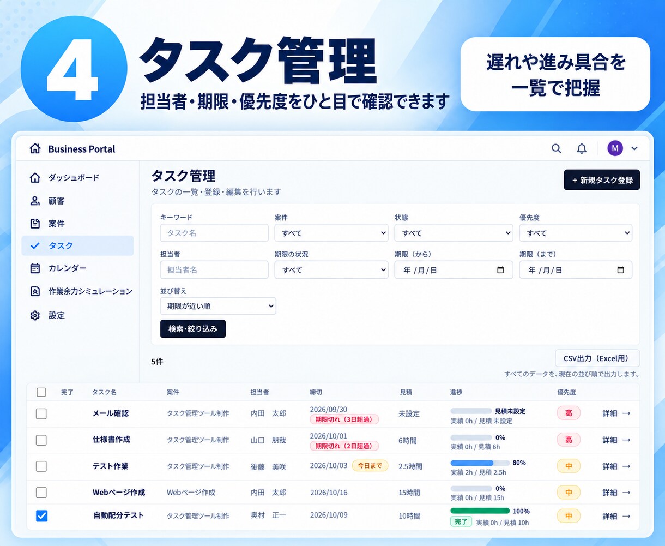Open the 優先度 filter dropdown
Image resolution: width=665 pixels, height=546 pixels.
tap(576, 233)
